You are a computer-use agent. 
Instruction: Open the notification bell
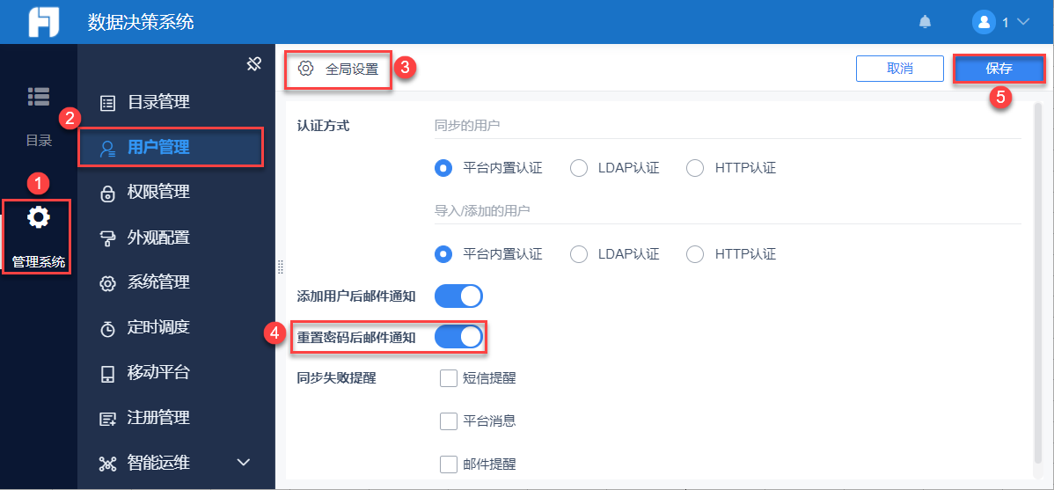coord(925,22)
